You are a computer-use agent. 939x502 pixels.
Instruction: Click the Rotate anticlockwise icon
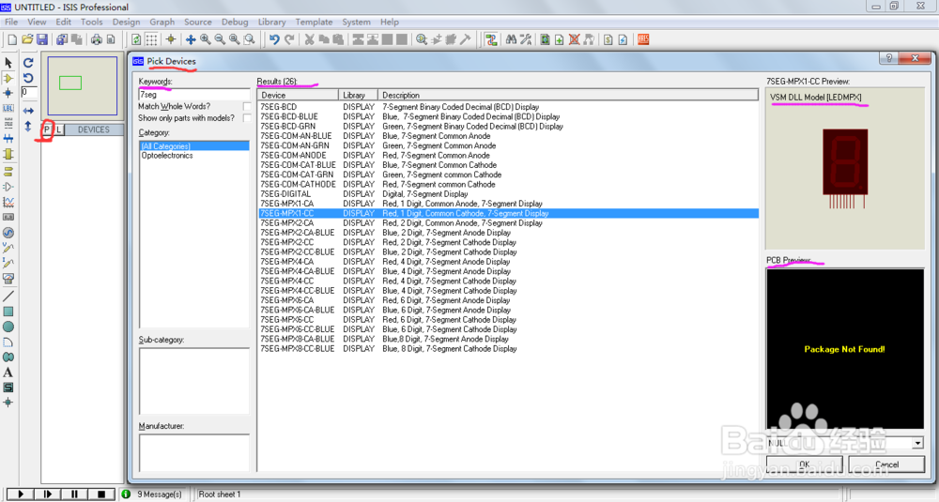pyautogui.click(x=28, y=79)
